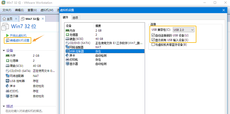
Task: Click the 声卡 icon in settings dialog list
Action: [67, 56]
